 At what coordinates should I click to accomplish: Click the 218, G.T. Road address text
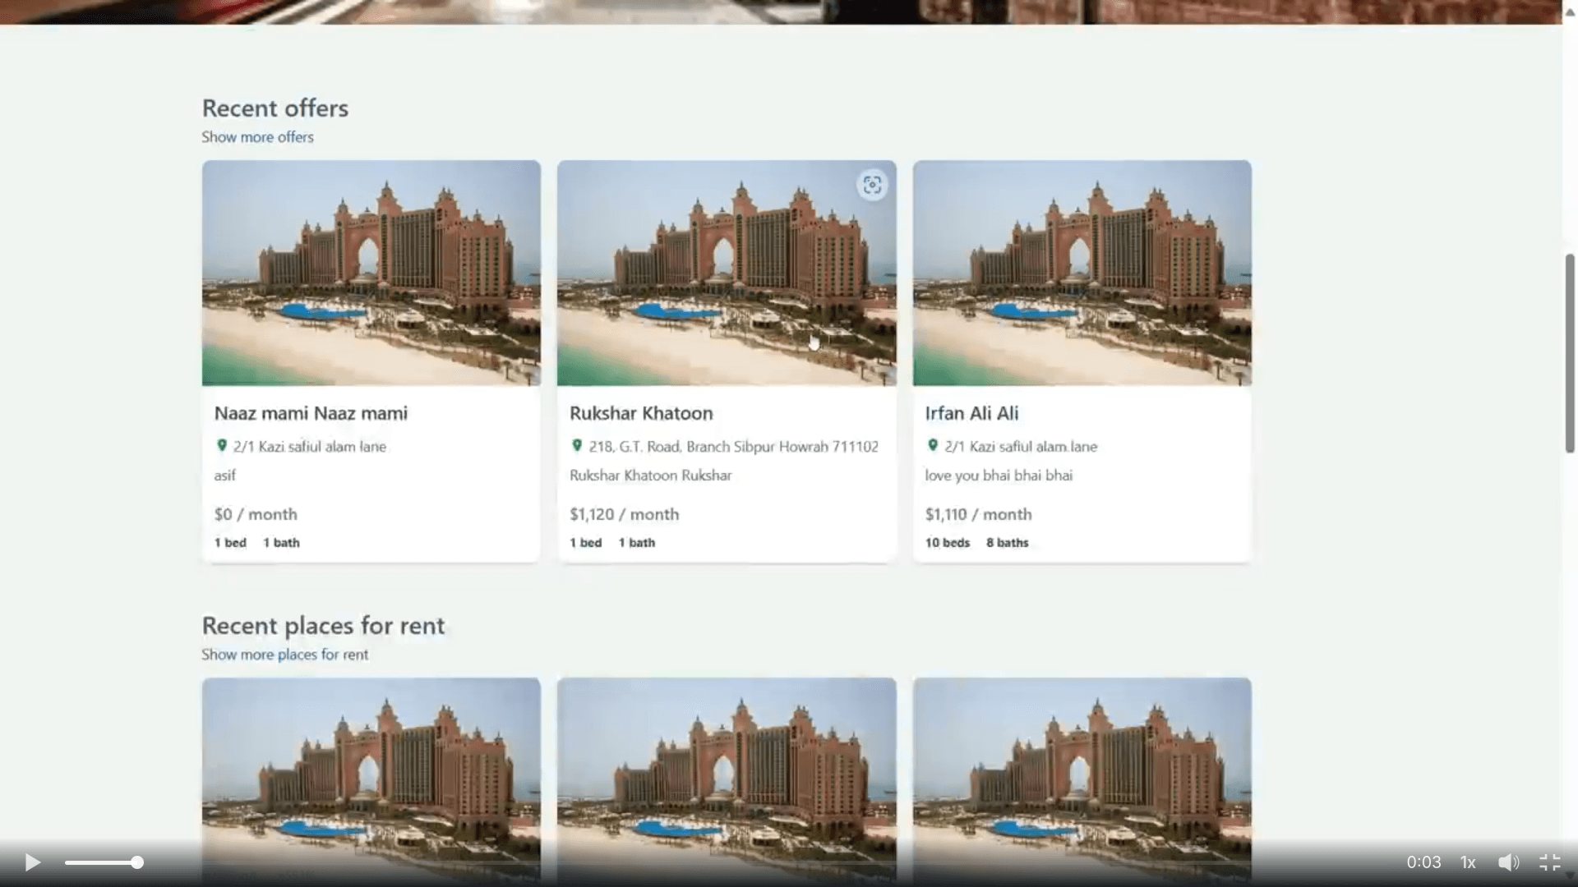[733, 447]
